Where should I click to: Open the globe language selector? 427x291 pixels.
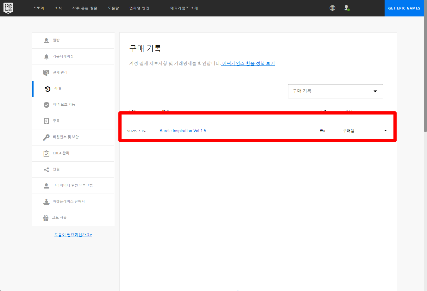pos(332,8)
